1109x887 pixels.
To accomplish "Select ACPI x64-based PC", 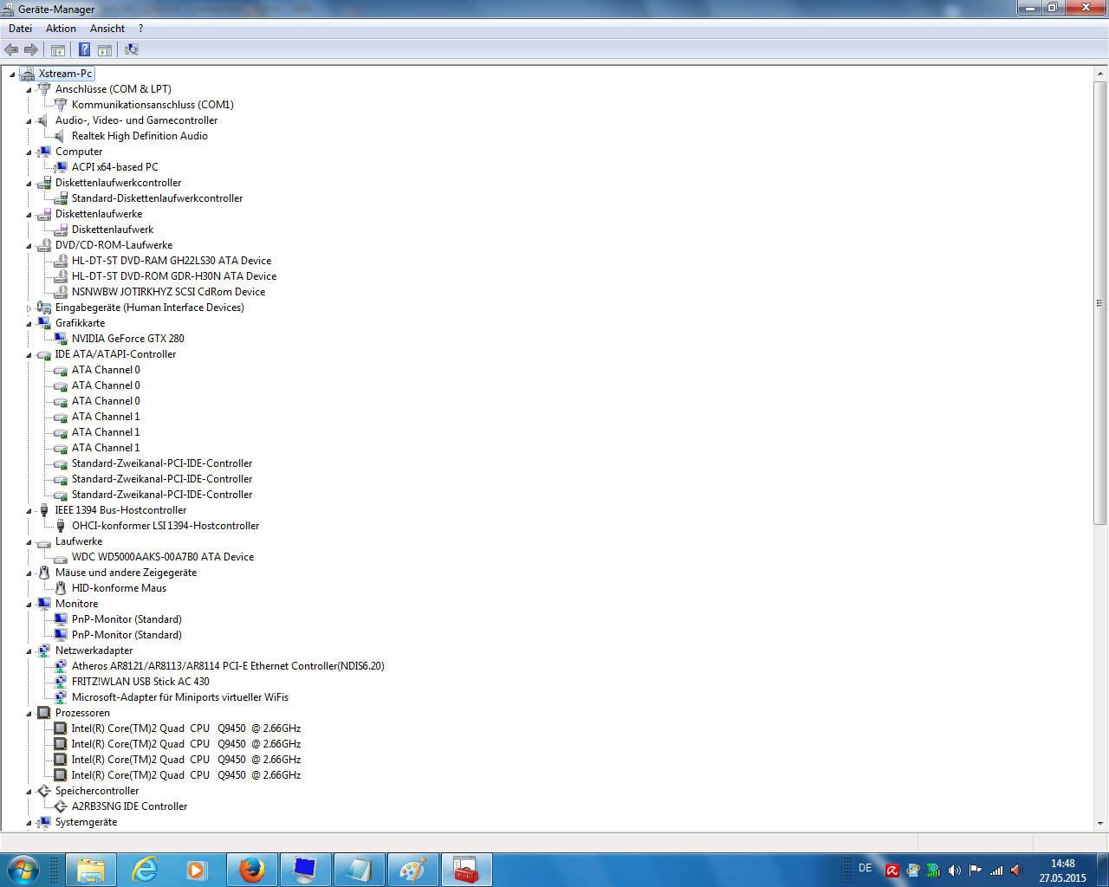I will [115, 167].
